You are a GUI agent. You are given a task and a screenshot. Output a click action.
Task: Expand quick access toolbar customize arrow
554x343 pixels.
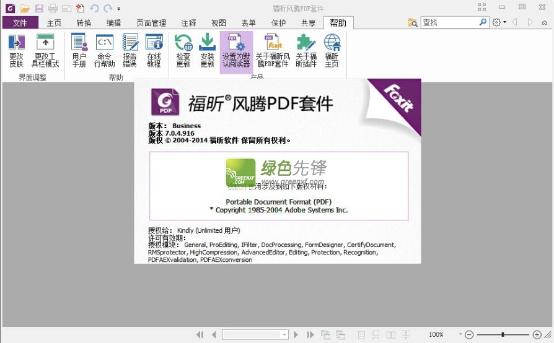coord(119,8)
